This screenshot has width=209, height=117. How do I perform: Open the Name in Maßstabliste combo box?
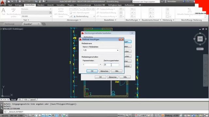pos(101,50)
